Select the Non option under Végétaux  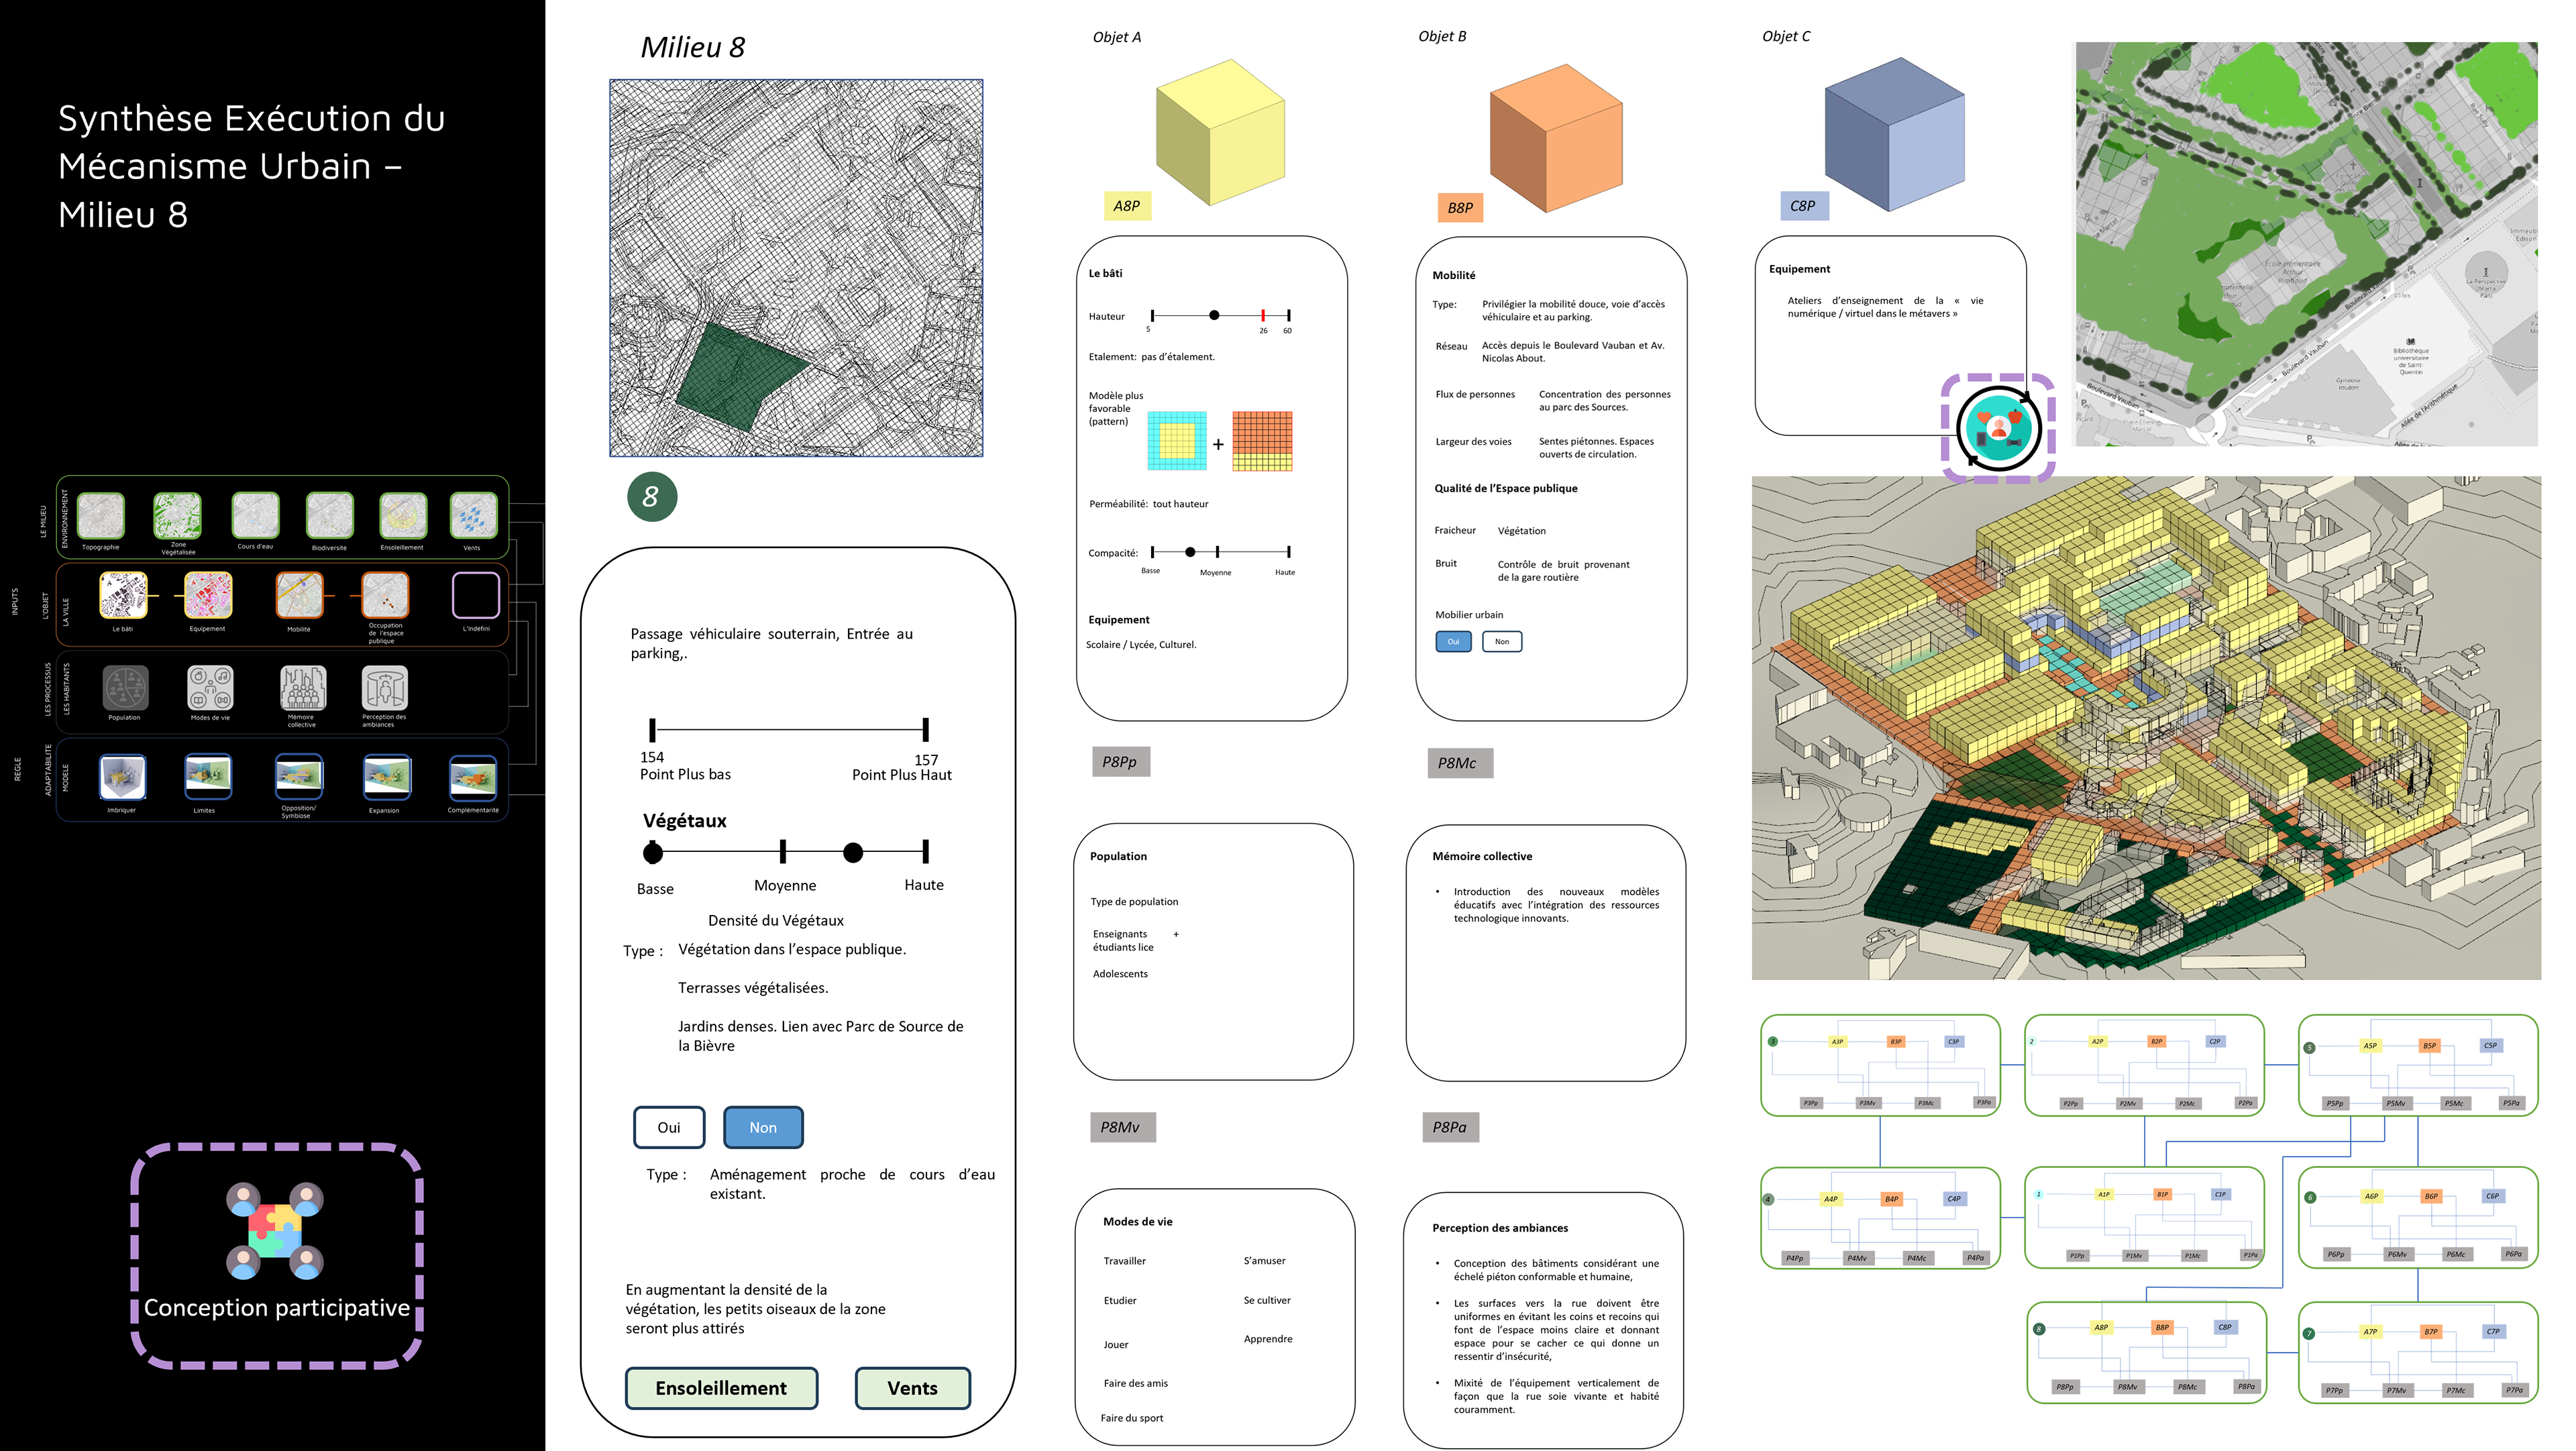point(763,1127)
